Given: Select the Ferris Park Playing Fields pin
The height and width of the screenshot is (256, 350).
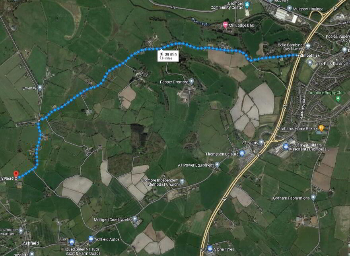Looking at the screenshot, I should [x=309, y=63].
